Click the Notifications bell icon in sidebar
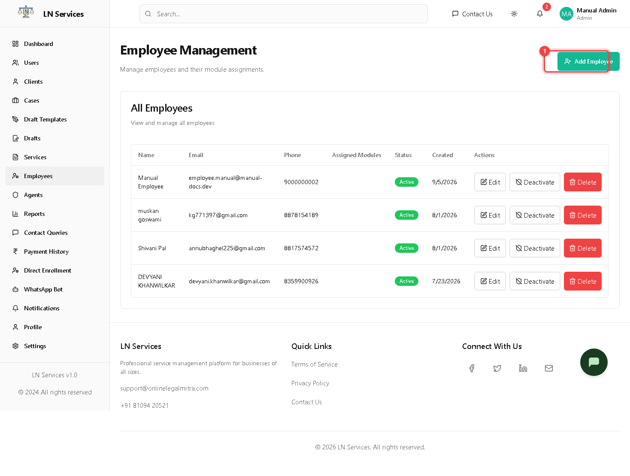Screen dimensions: 630x476 click(x=15, y=308)
